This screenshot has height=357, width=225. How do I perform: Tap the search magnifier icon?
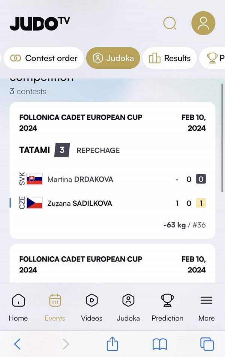point(170,24)
